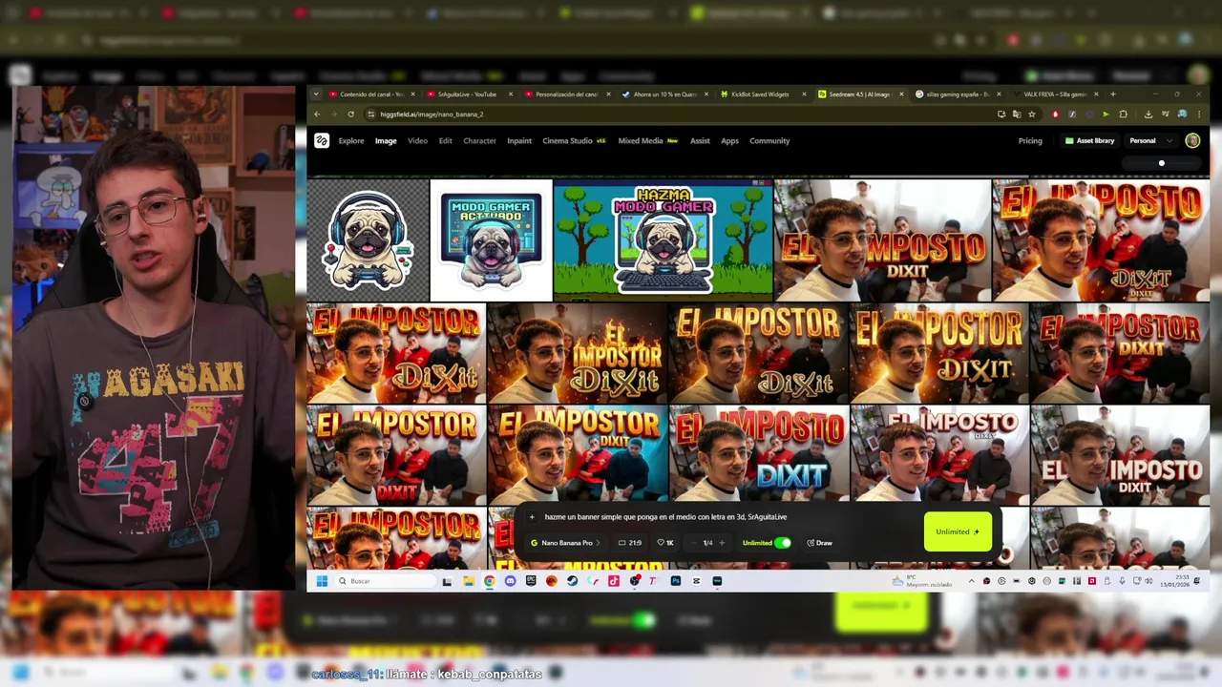Open Cinema Studio in the navigation
The height and width of the screenshot is (687, 1222).
[574, 140]
